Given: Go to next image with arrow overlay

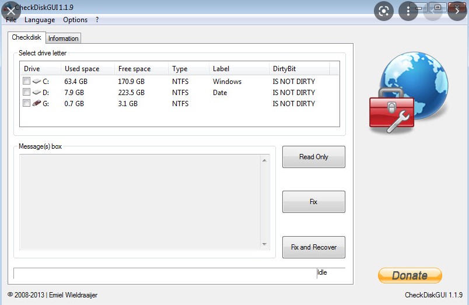Looking at the screenshot, I should coord(457,11).
